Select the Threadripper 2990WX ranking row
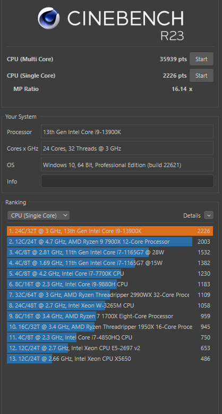This screenshot has height=414, width=222. [110, 295]
